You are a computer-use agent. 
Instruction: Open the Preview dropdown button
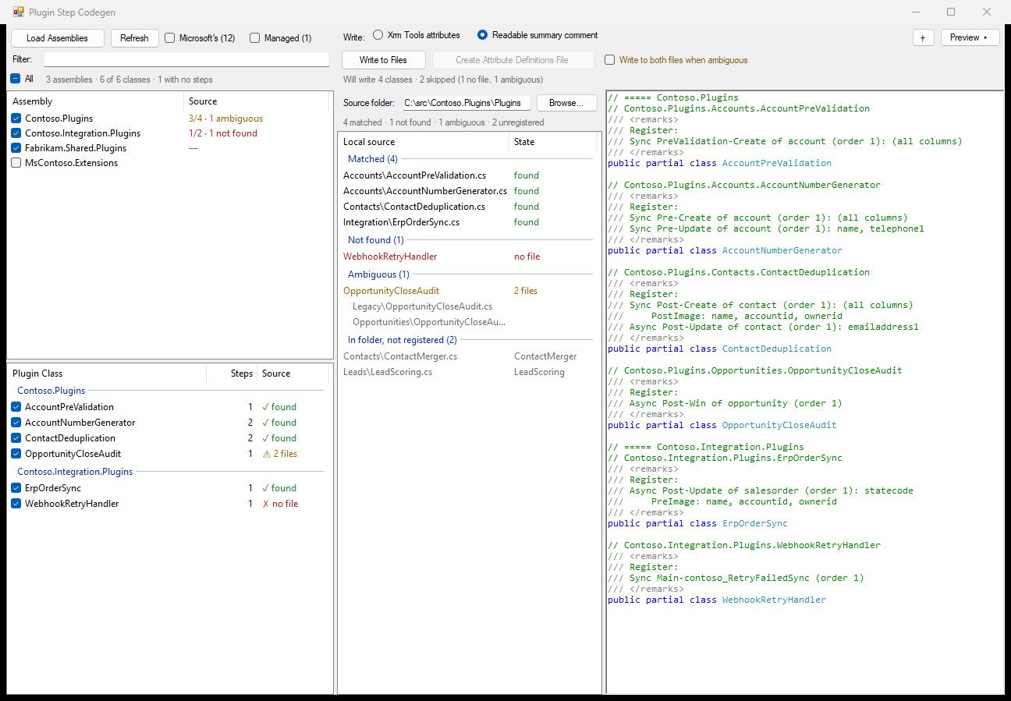[x=970, y=37]
